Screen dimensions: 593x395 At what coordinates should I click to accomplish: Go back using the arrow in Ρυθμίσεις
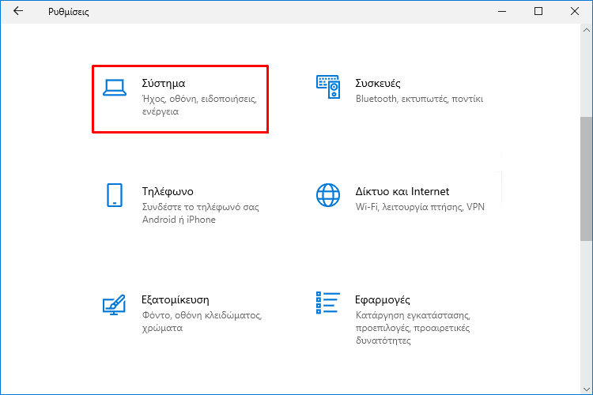coord(18,11)
